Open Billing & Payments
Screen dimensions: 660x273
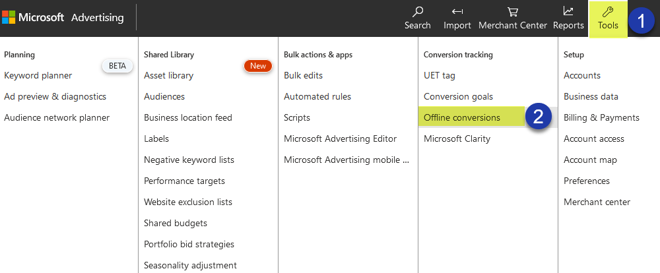[601, 118]
